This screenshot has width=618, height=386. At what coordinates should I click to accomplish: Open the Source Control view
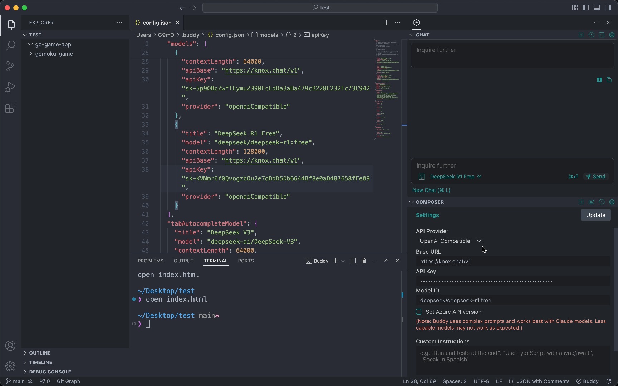tap(10, 66)
